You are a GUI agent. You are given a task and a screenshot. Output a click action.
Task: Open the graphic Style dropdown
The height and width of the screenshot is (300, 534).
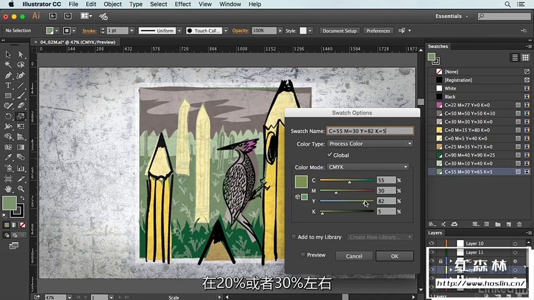coord(310,31)
